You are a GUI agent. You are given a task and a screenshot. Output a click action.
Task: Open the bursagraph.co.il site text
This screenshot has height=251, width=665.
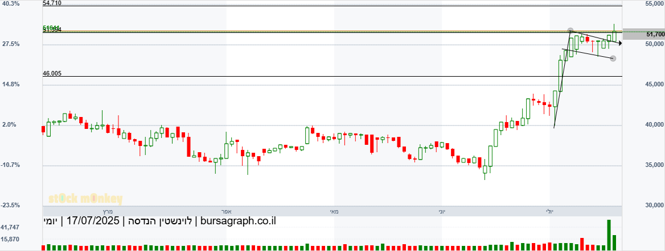click(237, 221)
